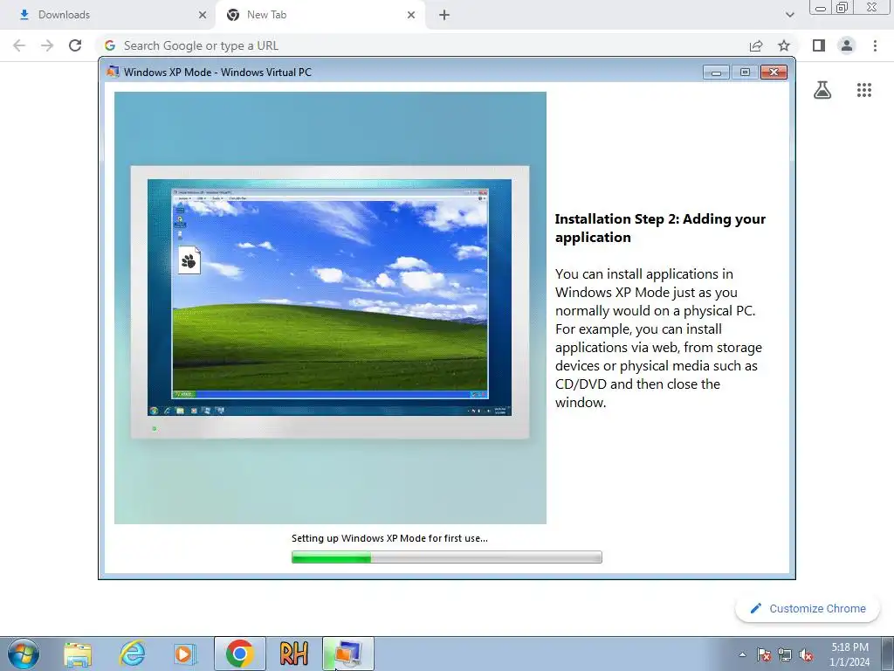Viewport: 894px width, 671px height.
Task: Expand the tab search chevron
Action: click(x=789, y=15)
